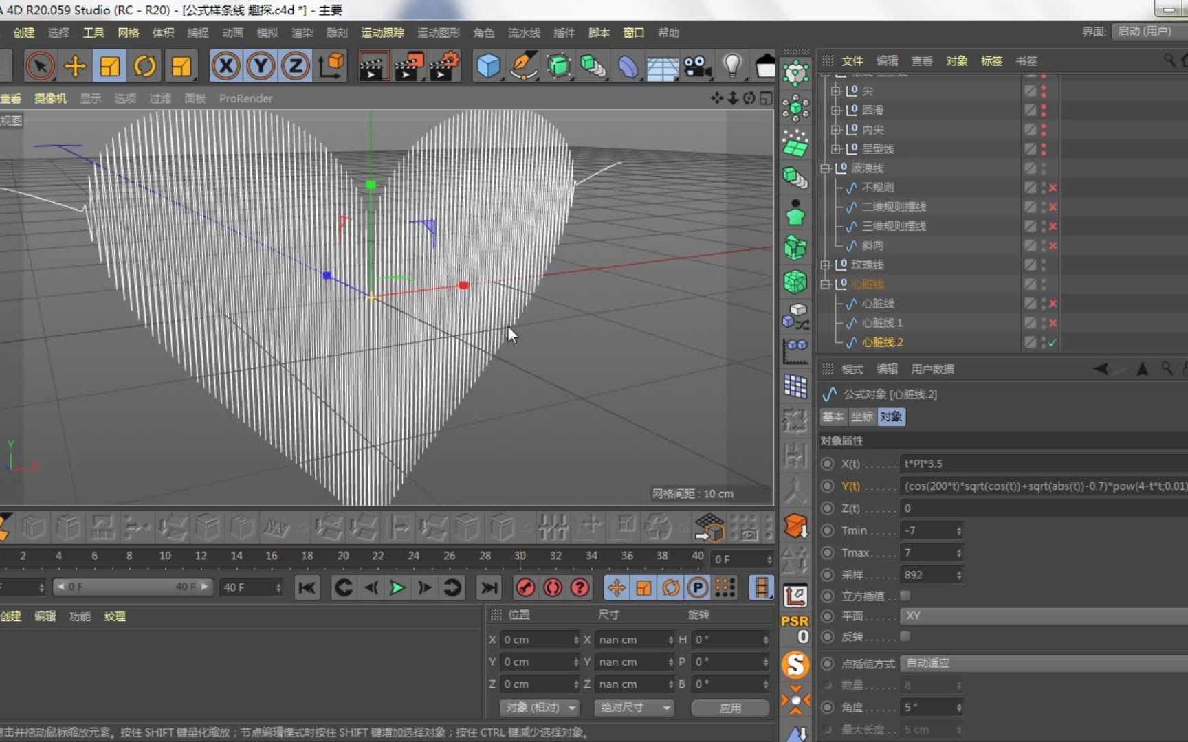Add a Subdivision Surface generator

(x=558, y=67)
